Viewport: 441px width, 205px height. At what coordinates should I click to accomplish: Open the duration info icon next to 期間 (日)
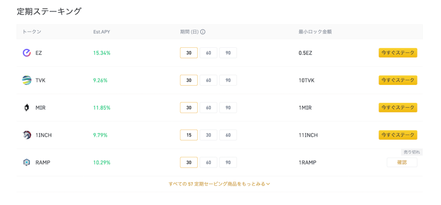pos(203,32)
